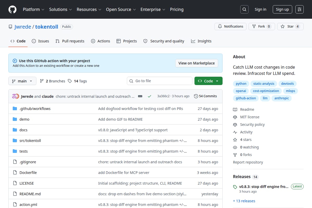The height and width of the screenshot is (208, 312).
Task: Open the Security and quality tab
Action: [x=164, y=41]
